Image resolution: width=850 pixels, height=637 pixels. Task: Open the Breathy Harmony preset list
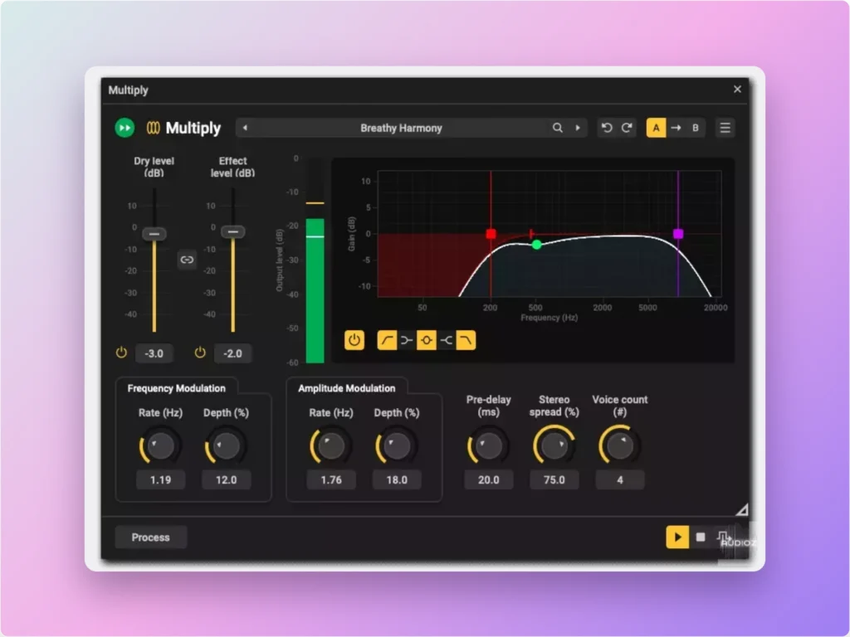[x=401, y=128]
